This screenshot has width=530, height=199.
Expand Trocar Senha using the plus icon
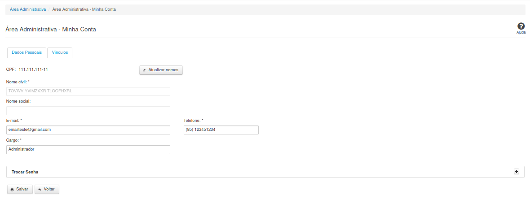[517, 172]
